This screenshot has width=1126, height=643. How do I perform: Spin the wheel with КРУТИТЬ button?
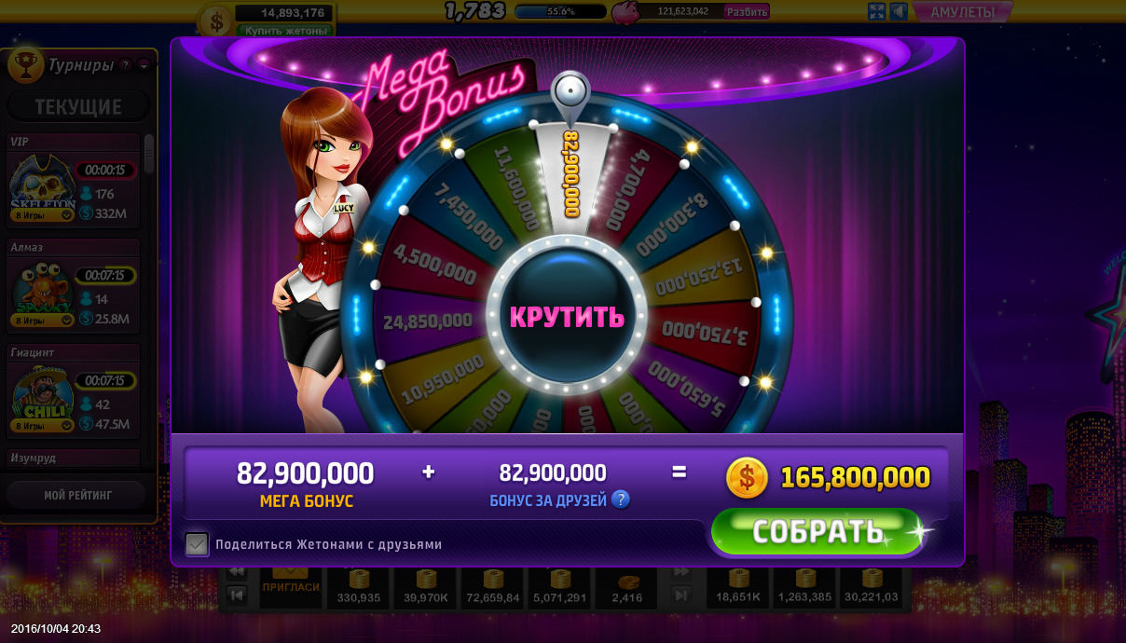pos(566,317)
